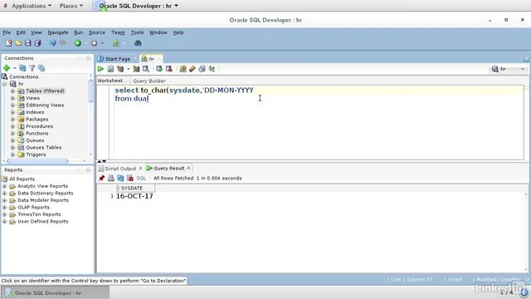Select OLAP Reports in Reports panel
531x299 pixels.
click(33, 207)
